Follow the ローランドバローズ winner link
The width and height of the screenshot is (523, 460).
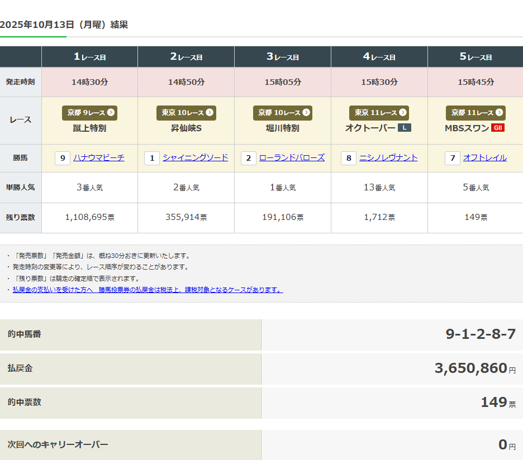[x=292, y=158]
